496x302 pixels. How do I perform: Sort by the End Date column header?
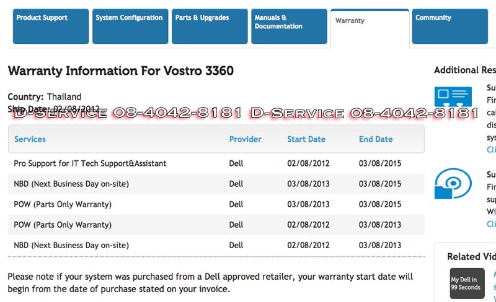(x=376, y=139)
